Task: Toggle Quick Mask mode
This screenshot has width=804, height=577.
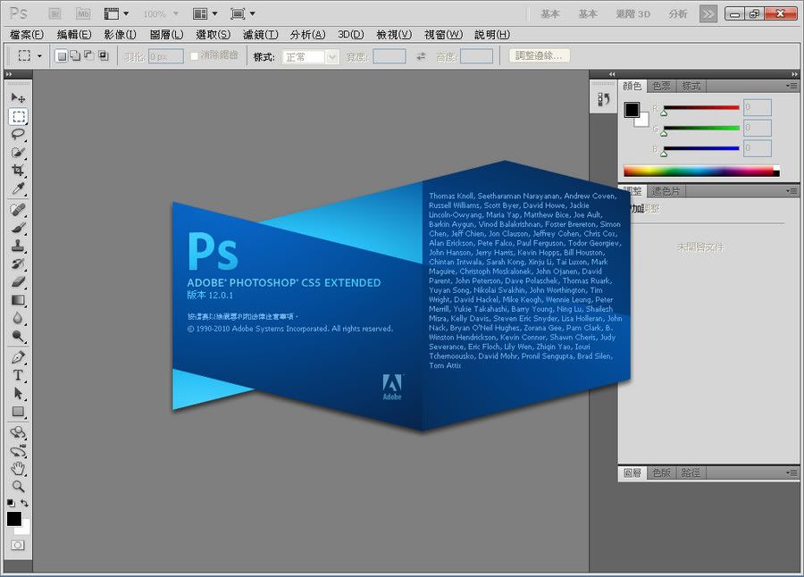Action: (18, 545)
